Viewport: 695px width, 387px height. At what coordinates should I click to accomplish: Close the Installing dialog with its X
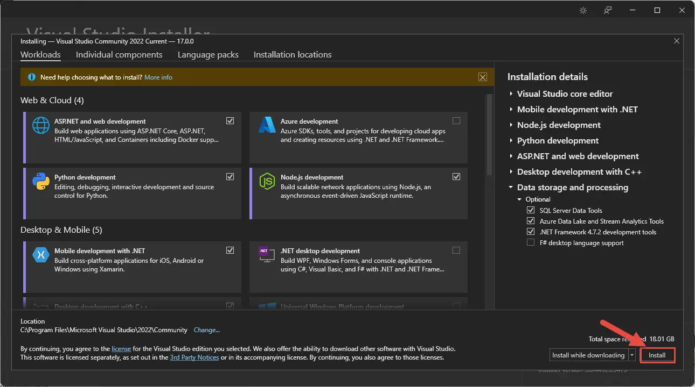(677, 41)
